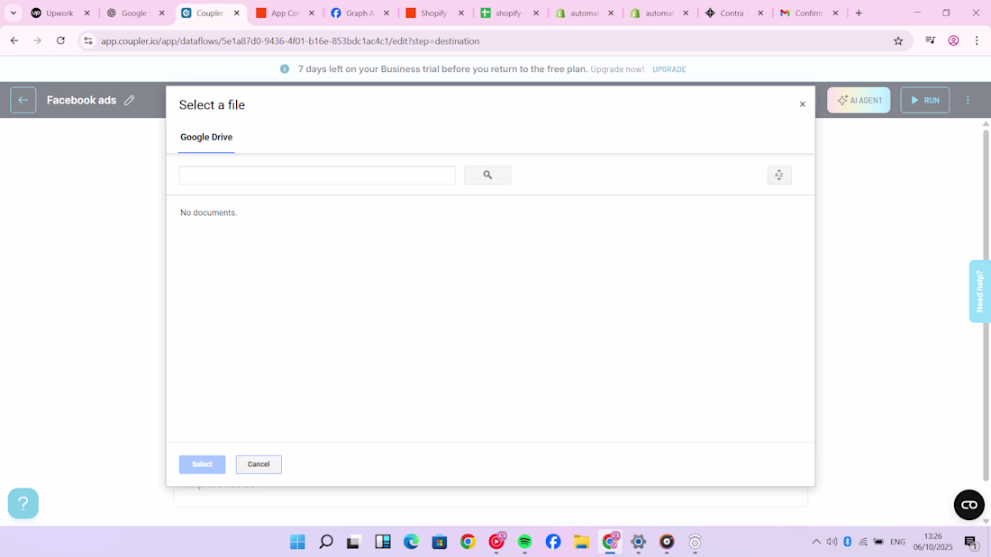Open the notification center icon
The image size is (991, 557).
click(971, 542)
